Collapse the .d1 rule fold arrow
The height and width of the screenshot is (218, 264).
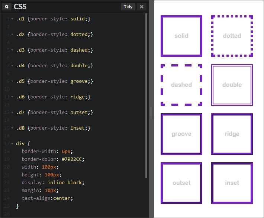click(12, 19)
